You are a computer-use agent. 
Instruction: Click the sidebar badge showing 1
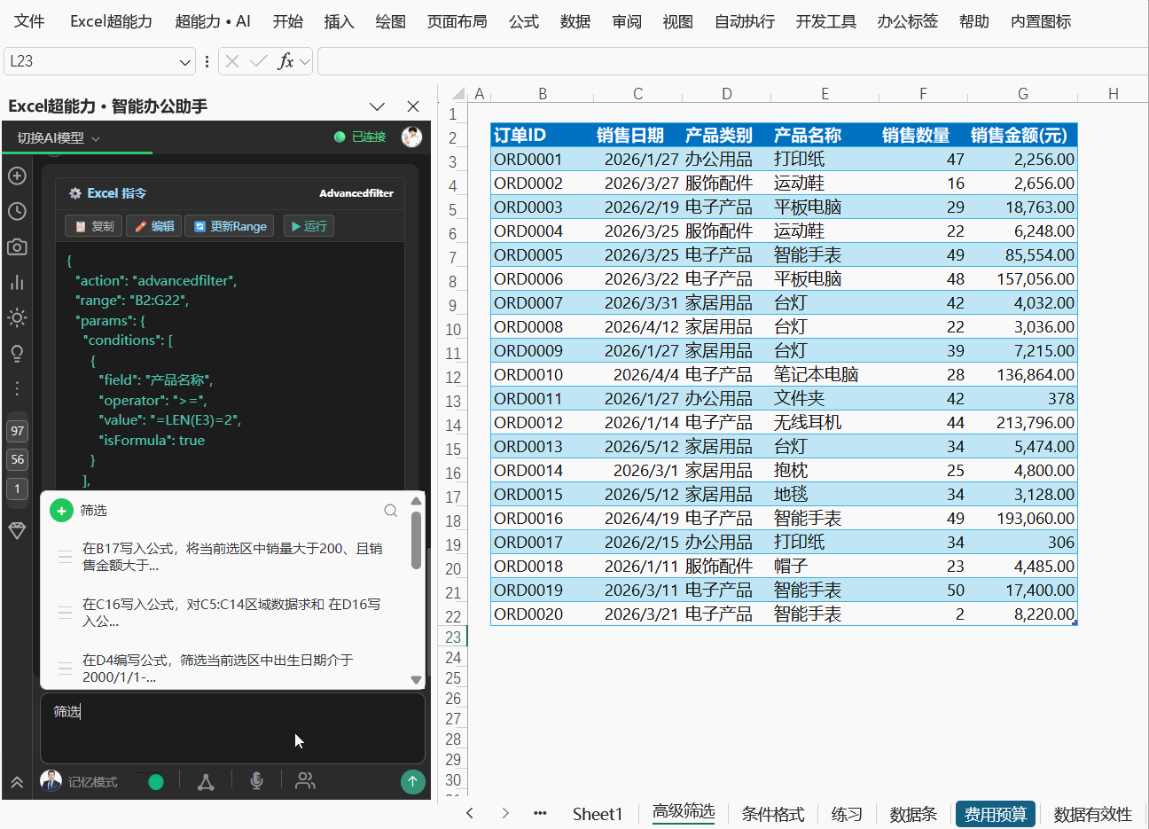click(x=18, y=489)
